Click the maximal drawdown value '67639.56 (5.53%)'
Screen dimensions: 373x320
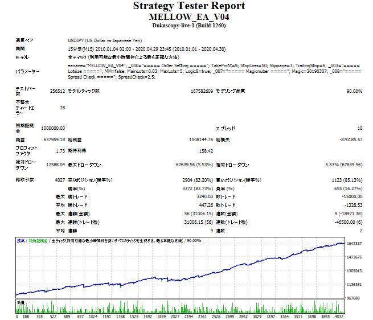[x=194, y=165]
